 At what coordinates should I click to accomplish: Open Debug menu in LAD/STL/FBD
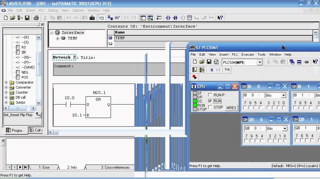click(53, 10)
